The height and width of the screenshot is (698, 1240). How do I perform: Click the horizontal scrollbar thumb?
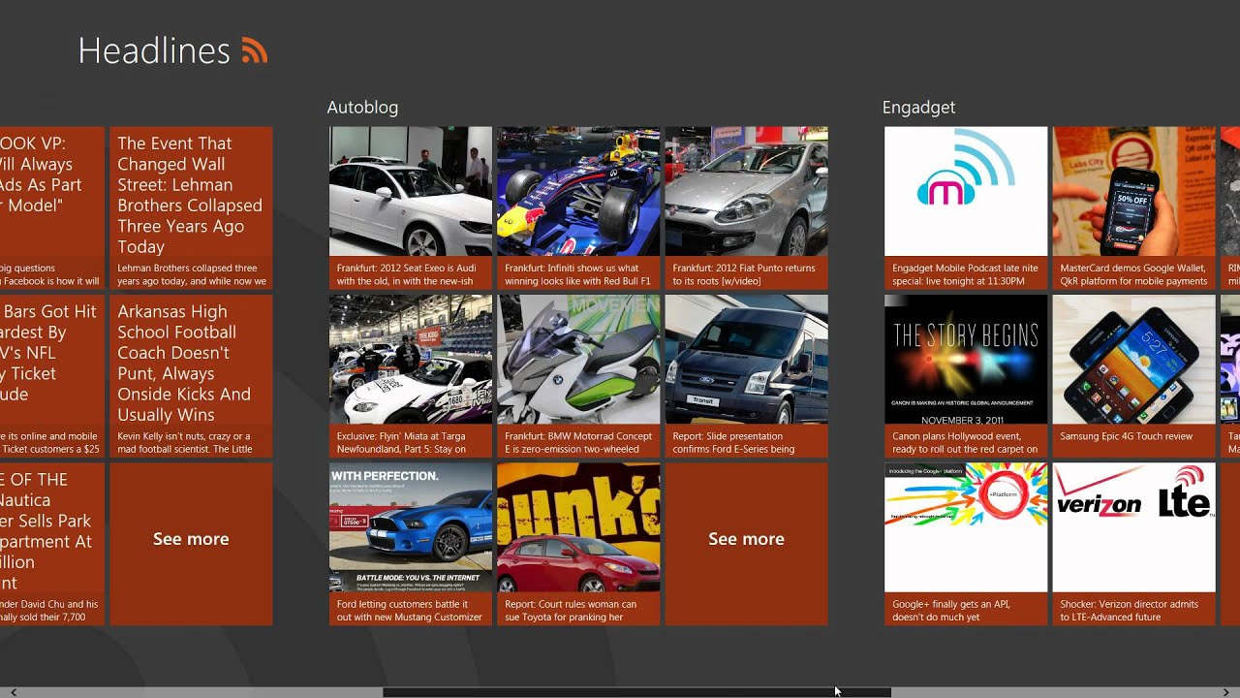(636, 692)
